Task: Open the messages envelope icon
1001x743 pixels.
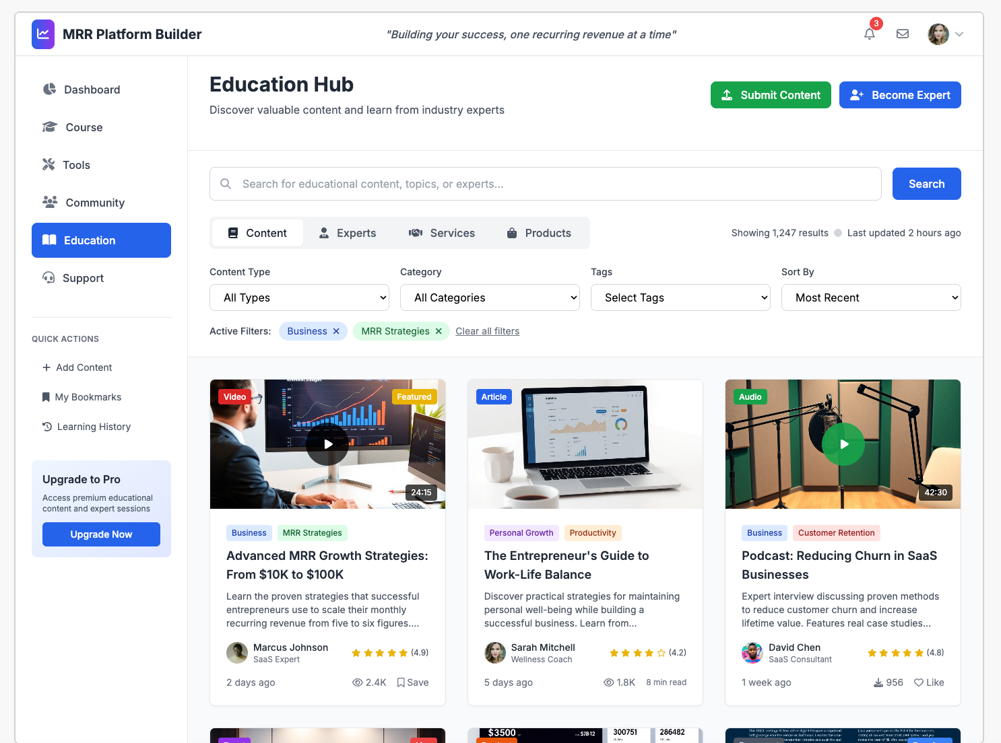Action: pos(903,34)
